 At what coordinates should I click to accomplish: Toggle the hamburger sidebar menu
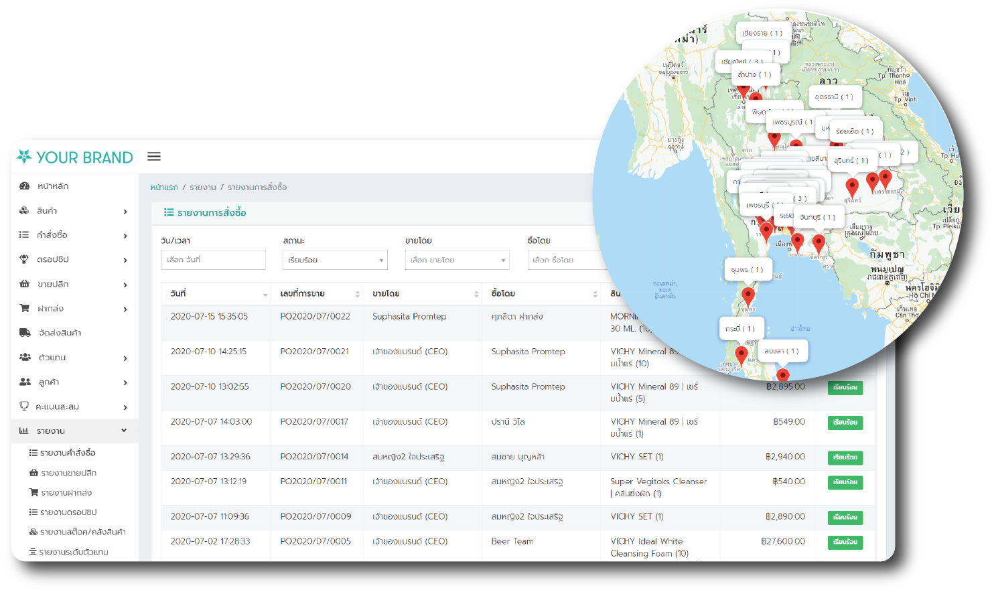point(154,157)
